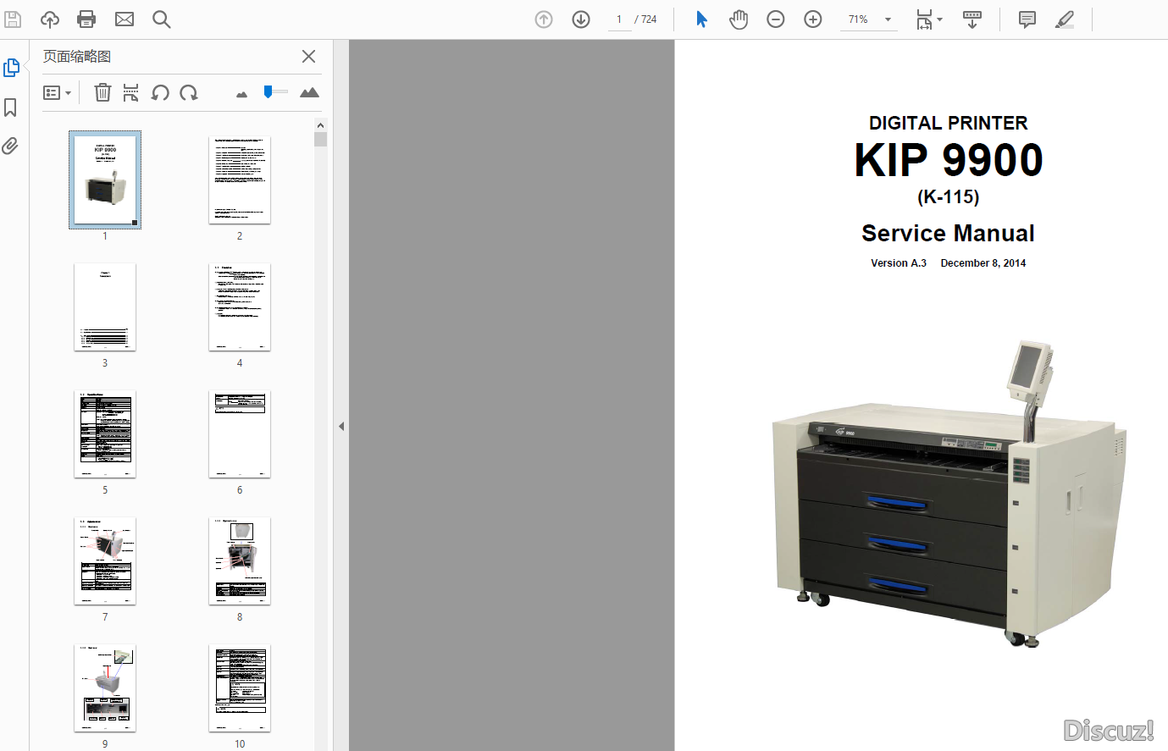The image size is (1168, 751).
Task: Click the page number input field
Action: click(619, 19)
